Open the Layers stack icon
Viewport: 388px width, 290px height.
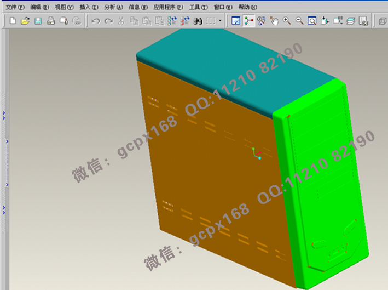pyautogui.click(x=351, y=21)
